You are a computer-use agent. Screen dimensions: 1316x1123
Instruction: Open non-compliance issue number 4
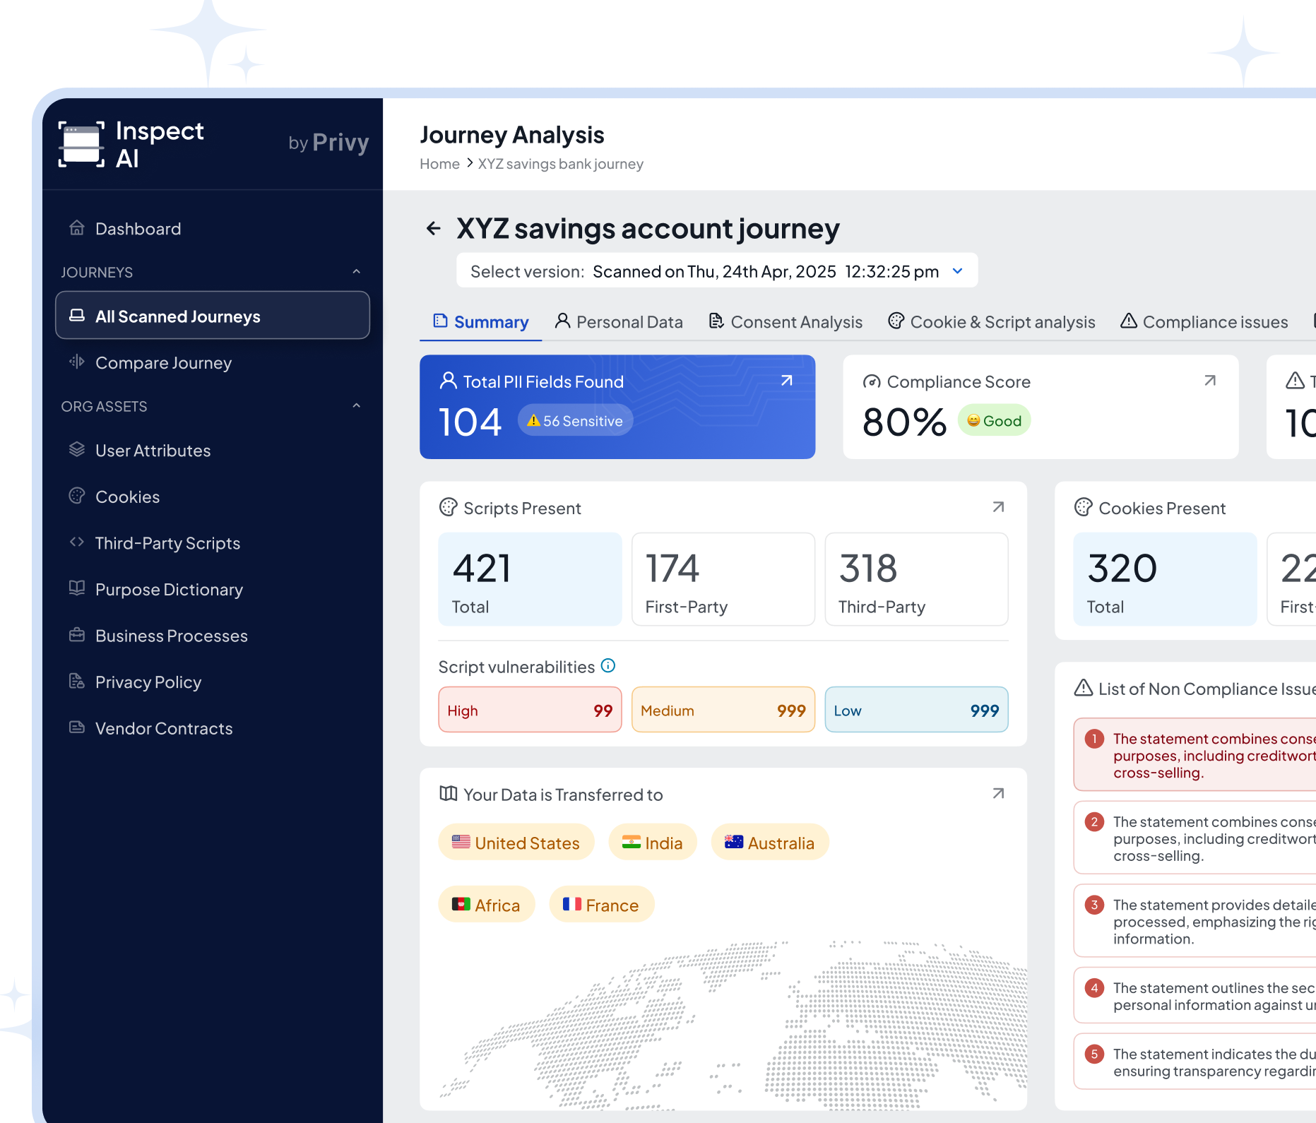(1195, 996)
